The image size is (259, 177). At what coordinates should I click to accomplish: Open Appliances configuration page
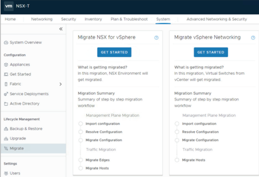[x=20, y=64]
